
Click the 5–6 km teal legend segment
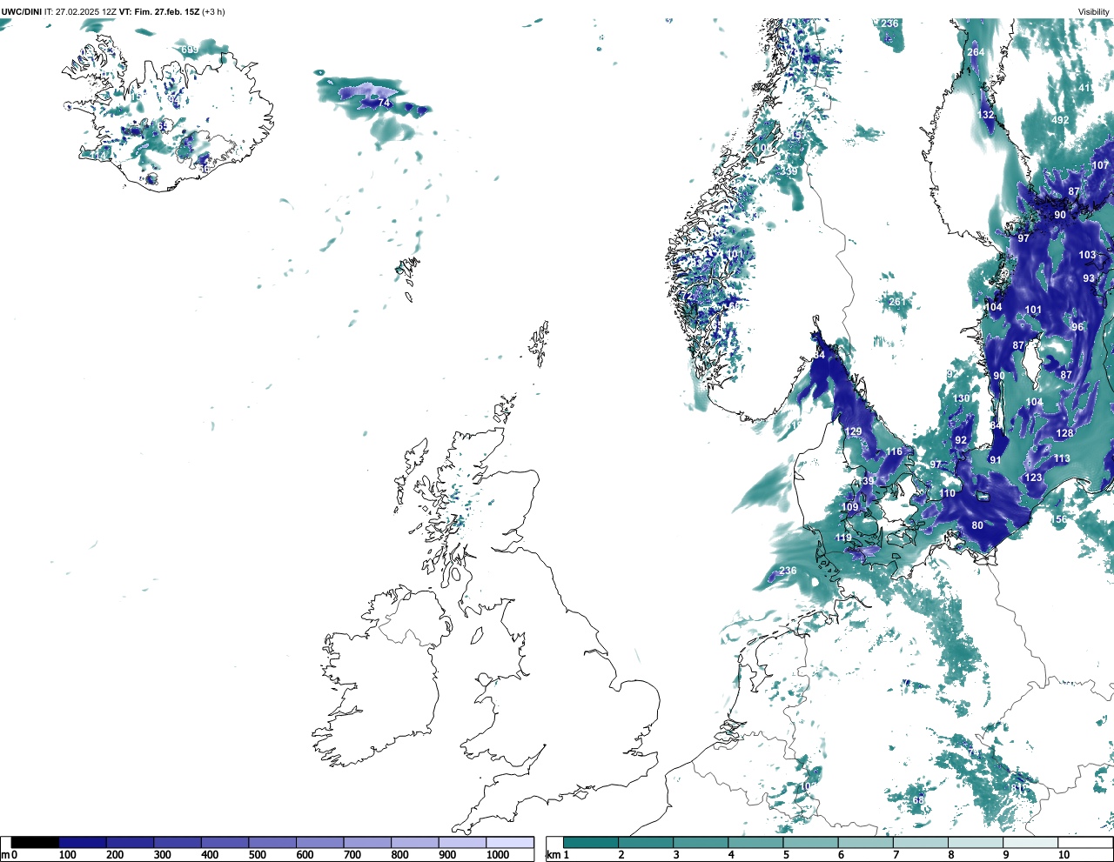[x=810, y=842]
